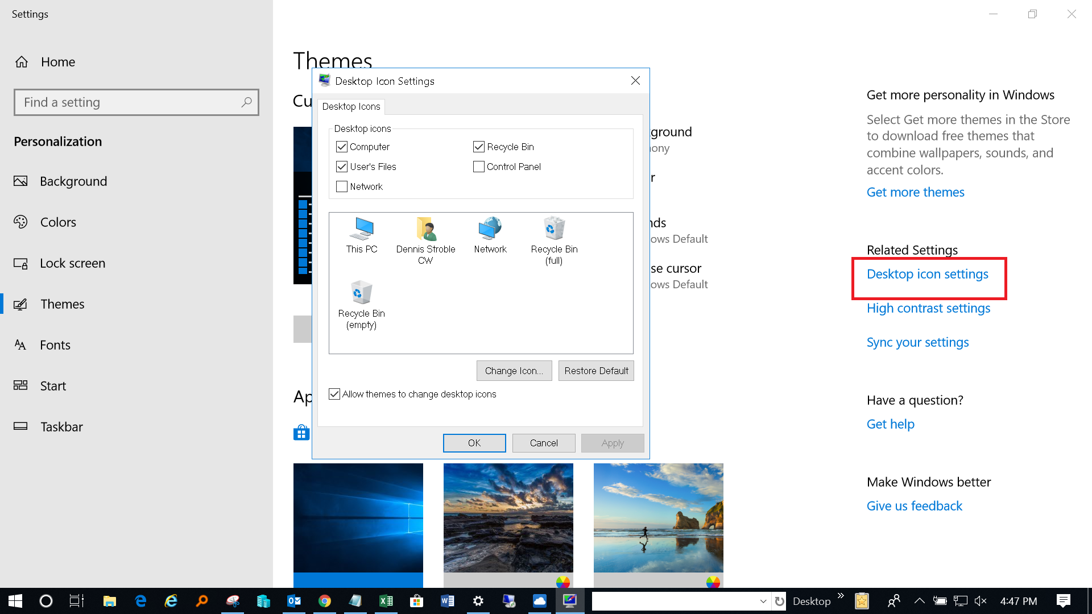The image size is (1092, 614).
Task: Toggle the Computer desktop icon checkbox
Action: 342,146
